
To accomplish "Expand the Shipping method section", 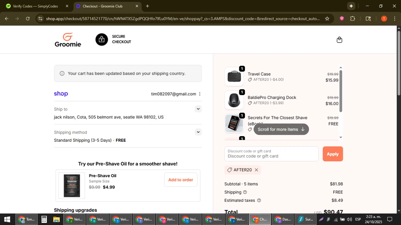I will click(x=198, y=132).
